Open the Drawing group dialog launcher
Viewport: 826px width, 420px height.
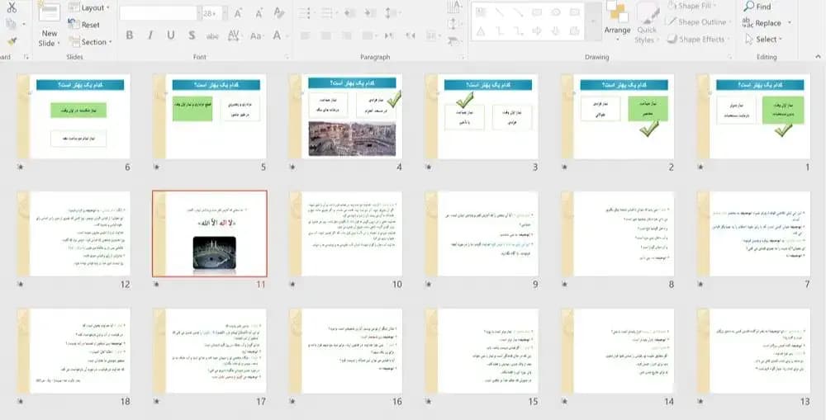[x=731, y=57]
